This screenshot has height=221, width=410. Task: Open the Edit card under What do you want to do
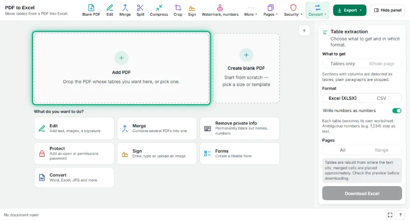tap(74, 128)
